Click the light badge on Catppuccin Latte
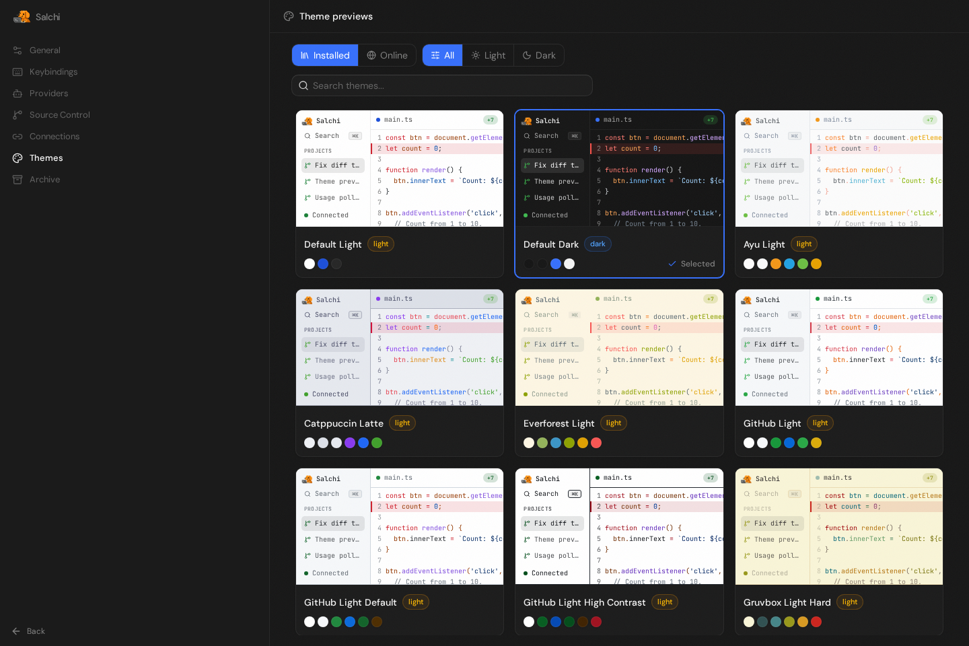Viewport: 969px width, 646px height. click(402, 423)
